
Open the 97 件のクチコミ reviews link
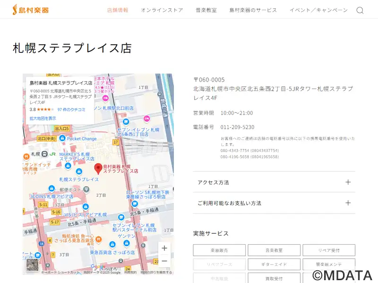click(x=71, y=109)
